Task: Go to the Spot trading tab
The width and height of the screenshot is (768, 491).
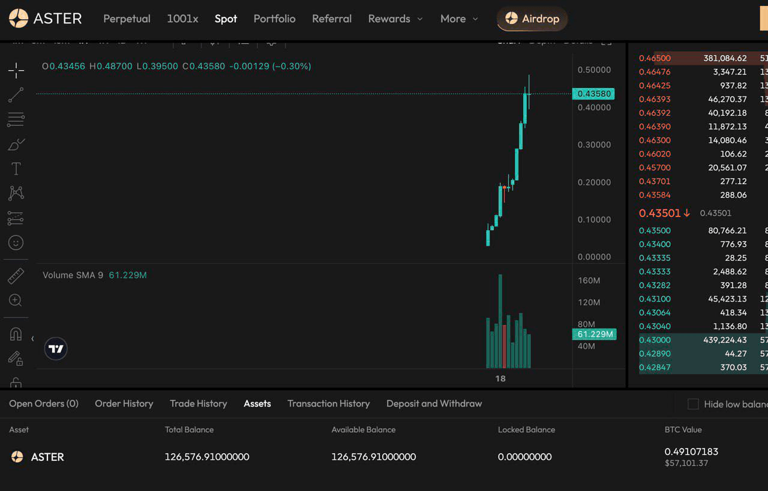Action: 226,19
